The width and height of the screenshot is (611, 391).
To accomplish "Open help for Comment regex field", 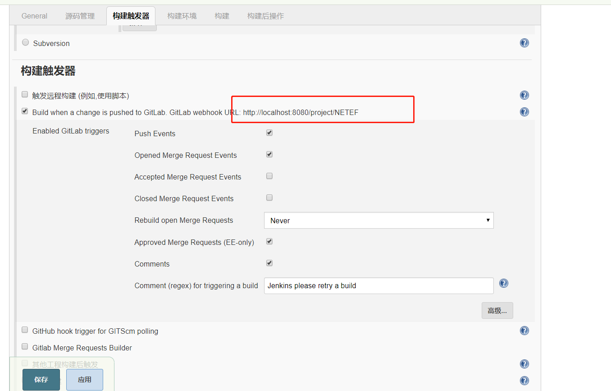I will click(504, 283).
